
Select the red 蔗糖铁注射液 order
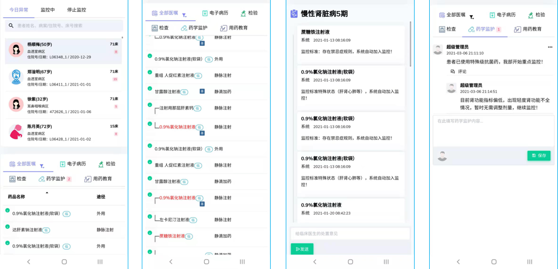[x=172, y=236]
